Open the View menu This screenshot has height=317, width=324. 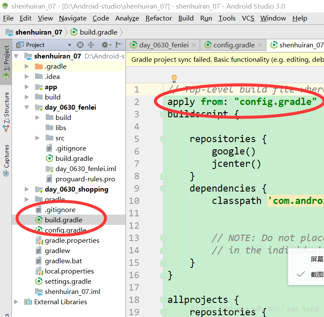click(45, 18)
